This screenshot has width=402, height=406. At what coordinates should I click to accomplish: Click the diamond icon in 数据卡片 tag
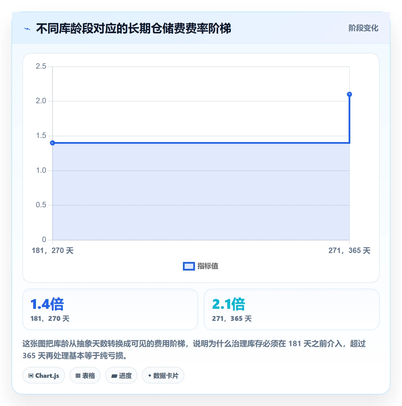(150, 376)
